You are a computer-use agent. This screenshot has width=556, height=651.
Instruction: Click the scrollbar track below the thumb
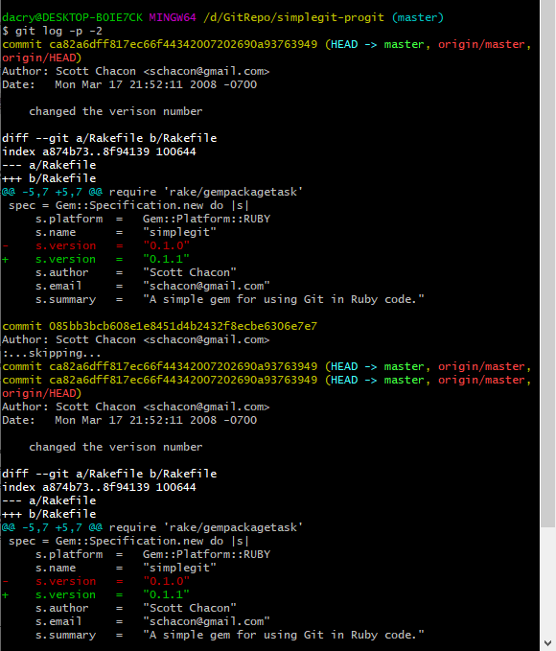(547, 581)
